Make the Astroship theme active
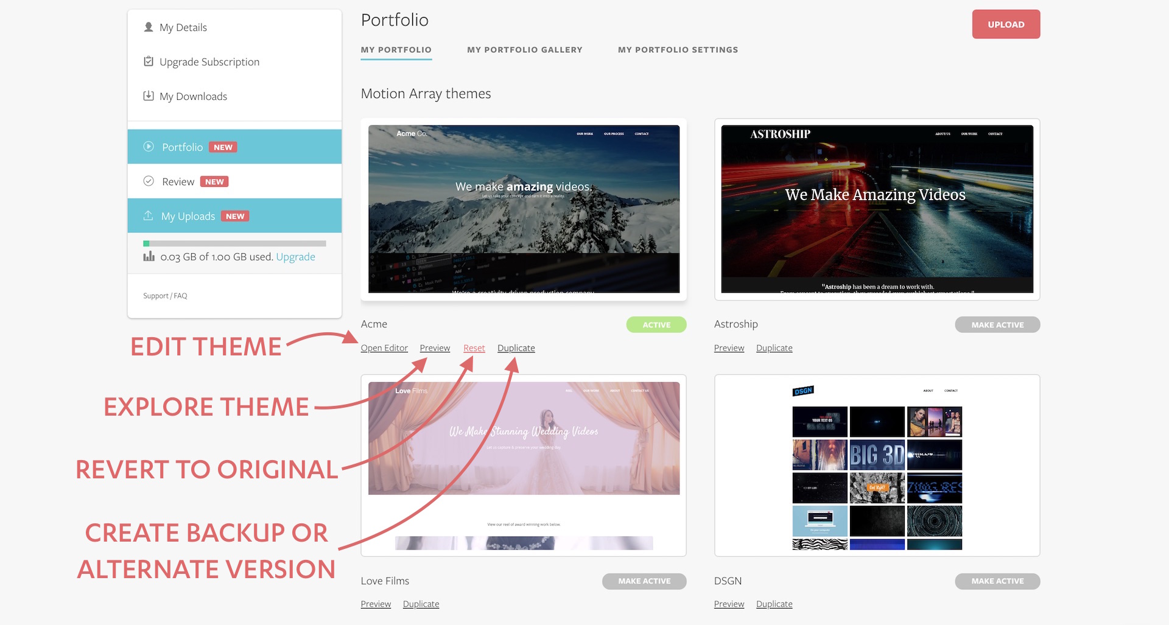 [x=997, y=325]
